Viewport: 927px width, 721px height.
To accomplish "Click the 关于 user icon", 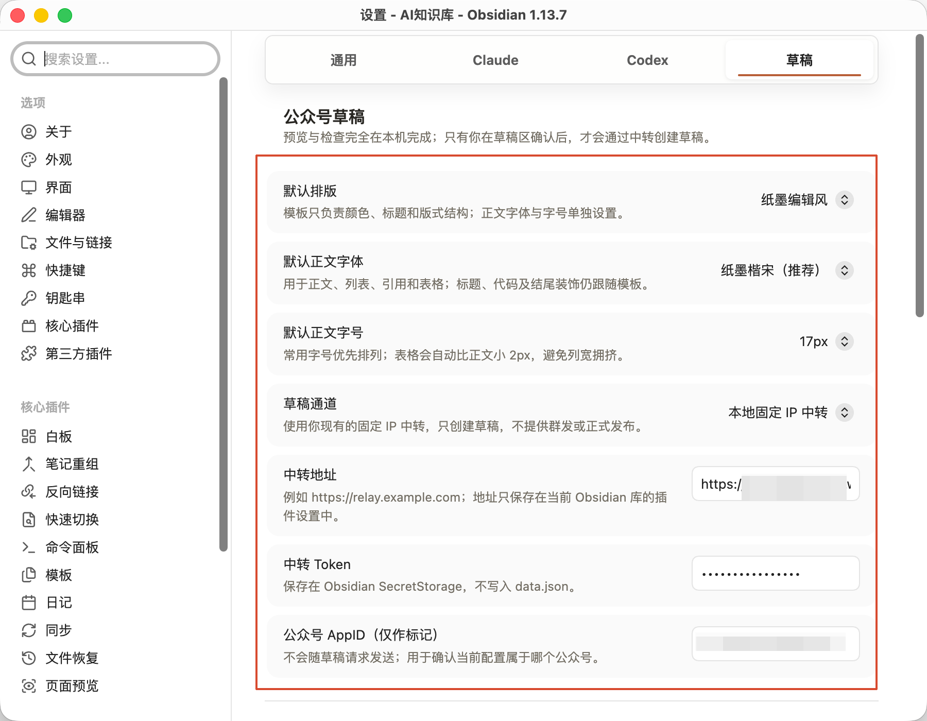I will (x=29, y=132).
